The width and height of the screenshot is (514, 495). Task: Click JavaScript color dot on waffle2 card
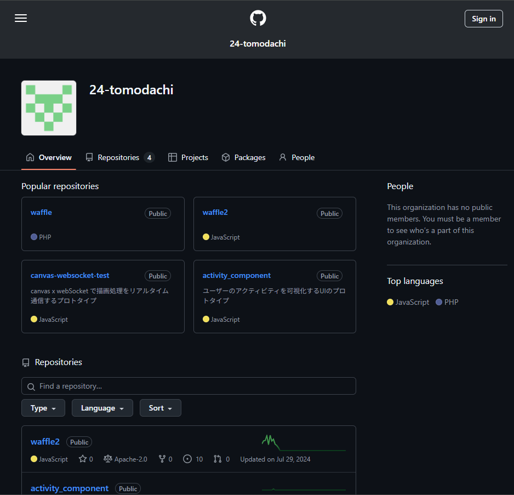point(206,237)
